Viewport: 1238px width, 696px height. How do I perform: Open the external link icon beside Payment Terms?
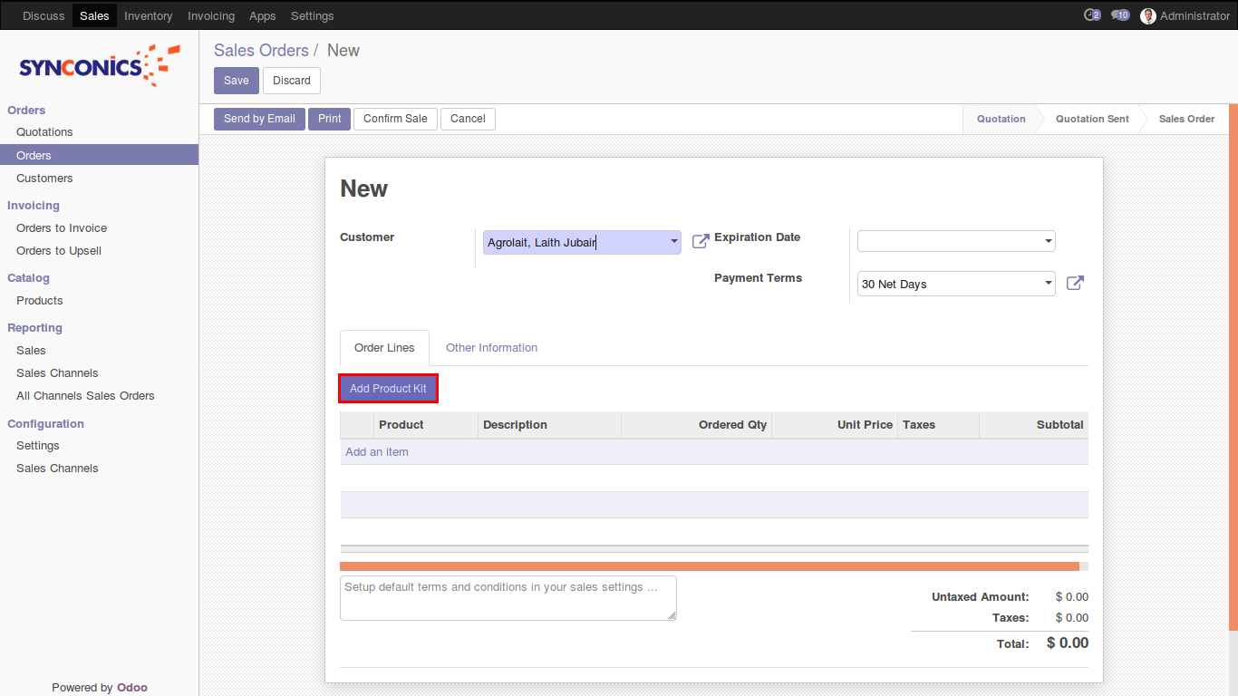click(x=1075, y=283)
